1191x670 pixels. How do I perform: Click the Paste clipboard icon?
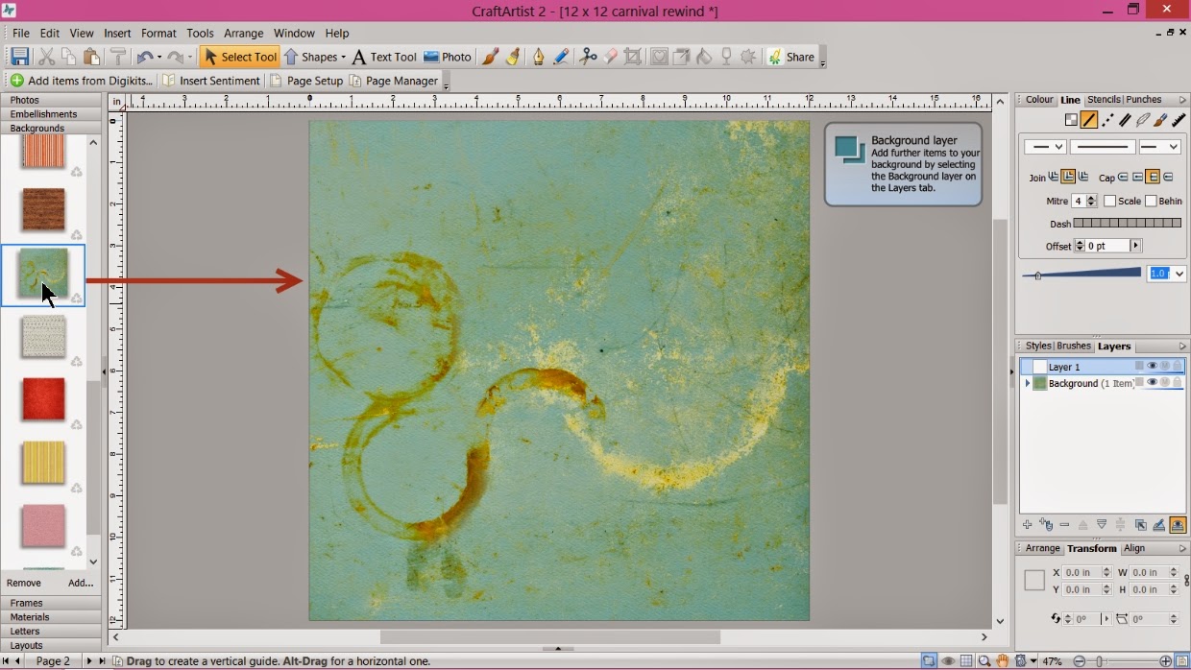coord(91,57)
